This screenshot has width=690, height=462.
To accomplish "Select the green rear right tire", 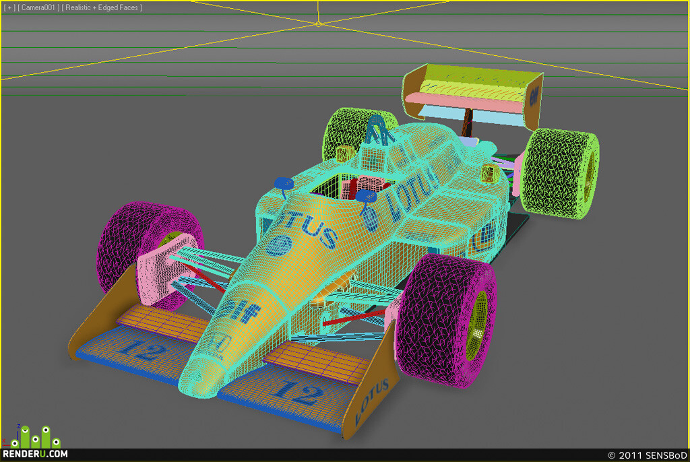I will pos(560,174).
